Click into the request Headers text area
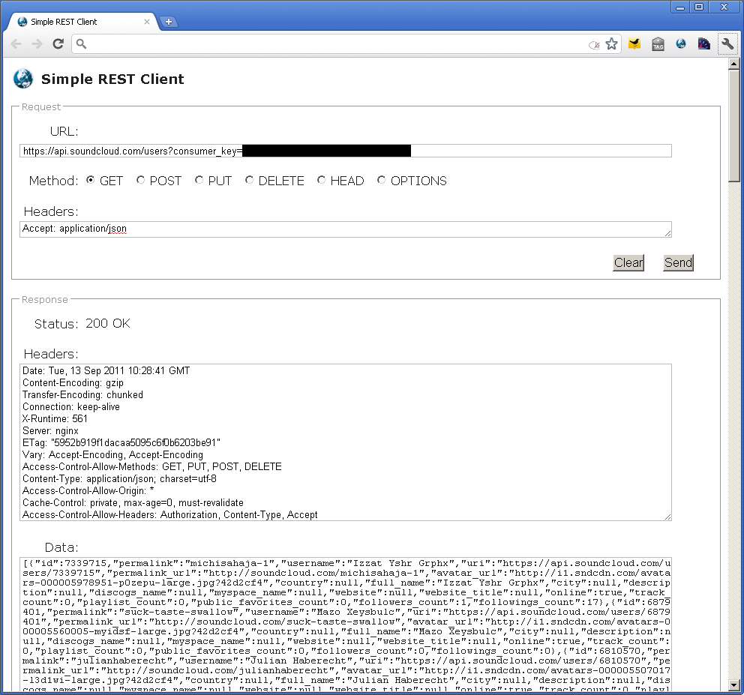This screenshot has height=695, width=744. coord(345,229)
